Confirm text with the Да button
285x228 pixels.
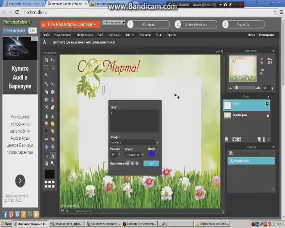pos(151,163)
